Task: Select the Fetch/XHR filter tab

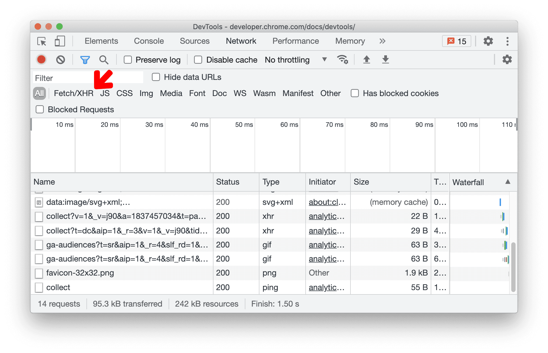Action: pyautogui.click(x=73, y=93)
